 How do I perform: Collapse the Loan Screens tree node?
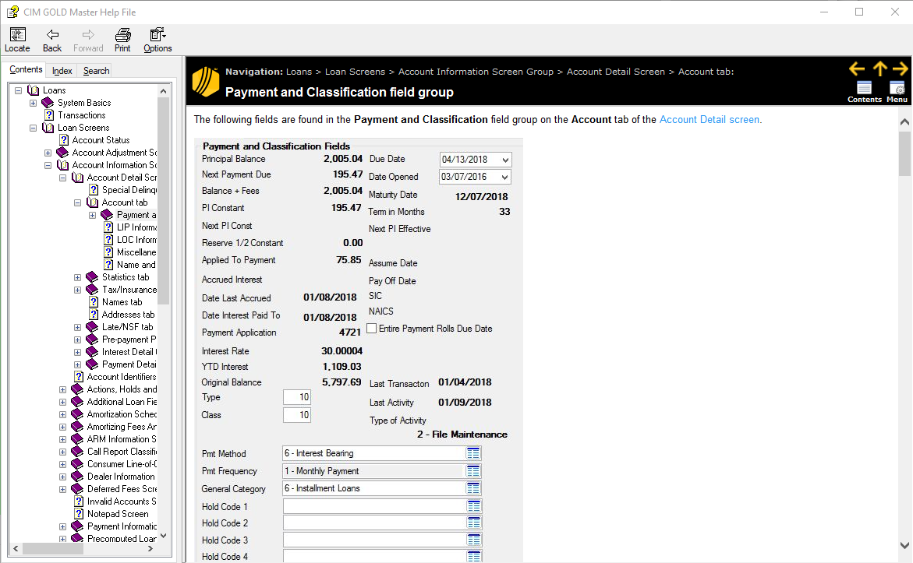click(x=34, y=128)
